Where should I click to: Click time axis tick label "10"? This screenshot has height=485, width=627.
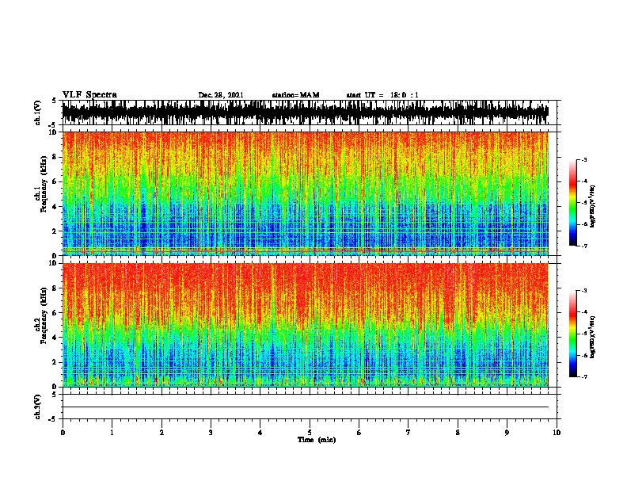557,432
